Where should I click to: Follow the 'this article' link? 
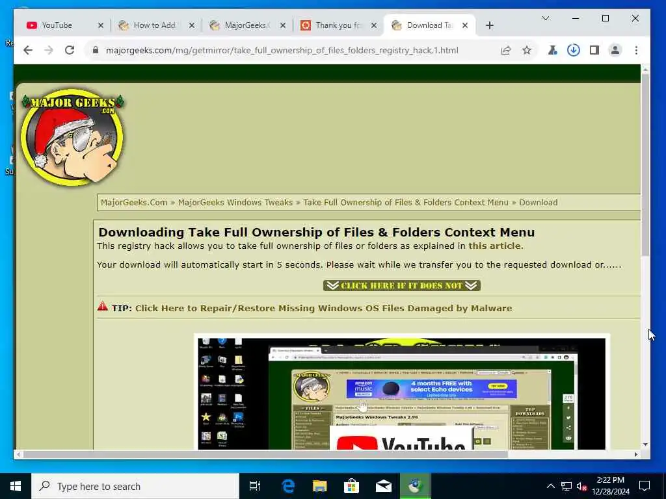click(x=495, y=246)
